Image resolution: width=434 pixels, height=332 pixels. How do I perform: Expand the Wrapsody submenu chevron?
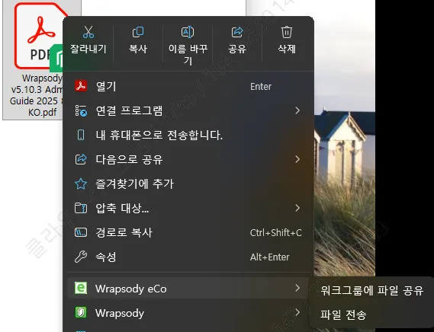[297, 312]
